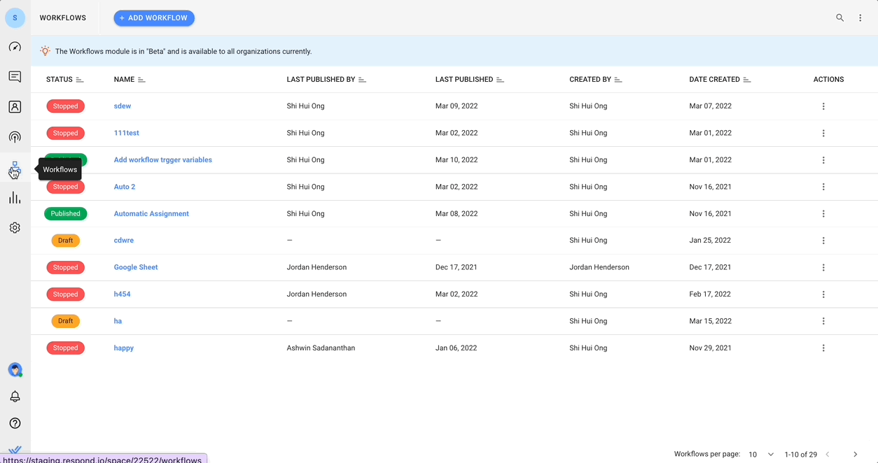Image resolution: width=878 pixels, height=463 pixels.
Task: Open the Contacts panel icon
Action: pyautogui.click(x=15, y=106)
